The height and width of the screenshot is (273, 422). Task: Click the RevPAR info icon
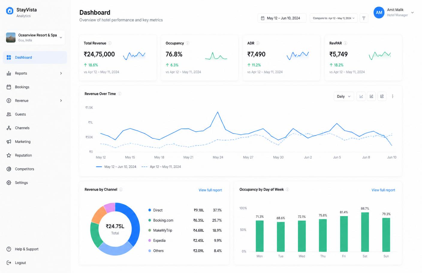pyautogui.click(x=346, y=43)
